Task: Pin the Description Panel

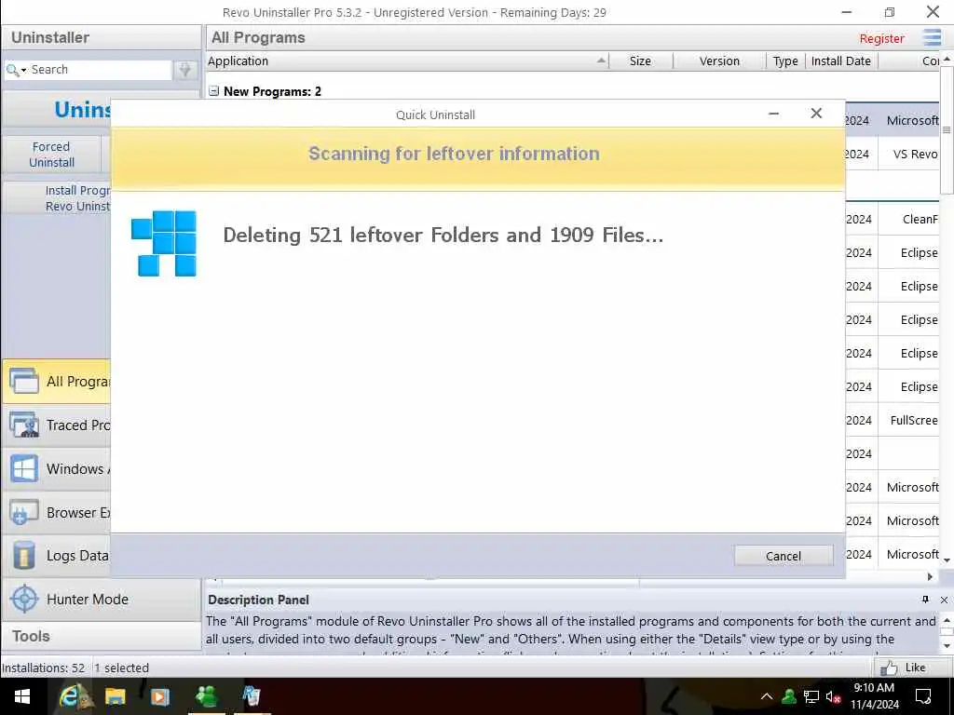Action: coord(925,600)
